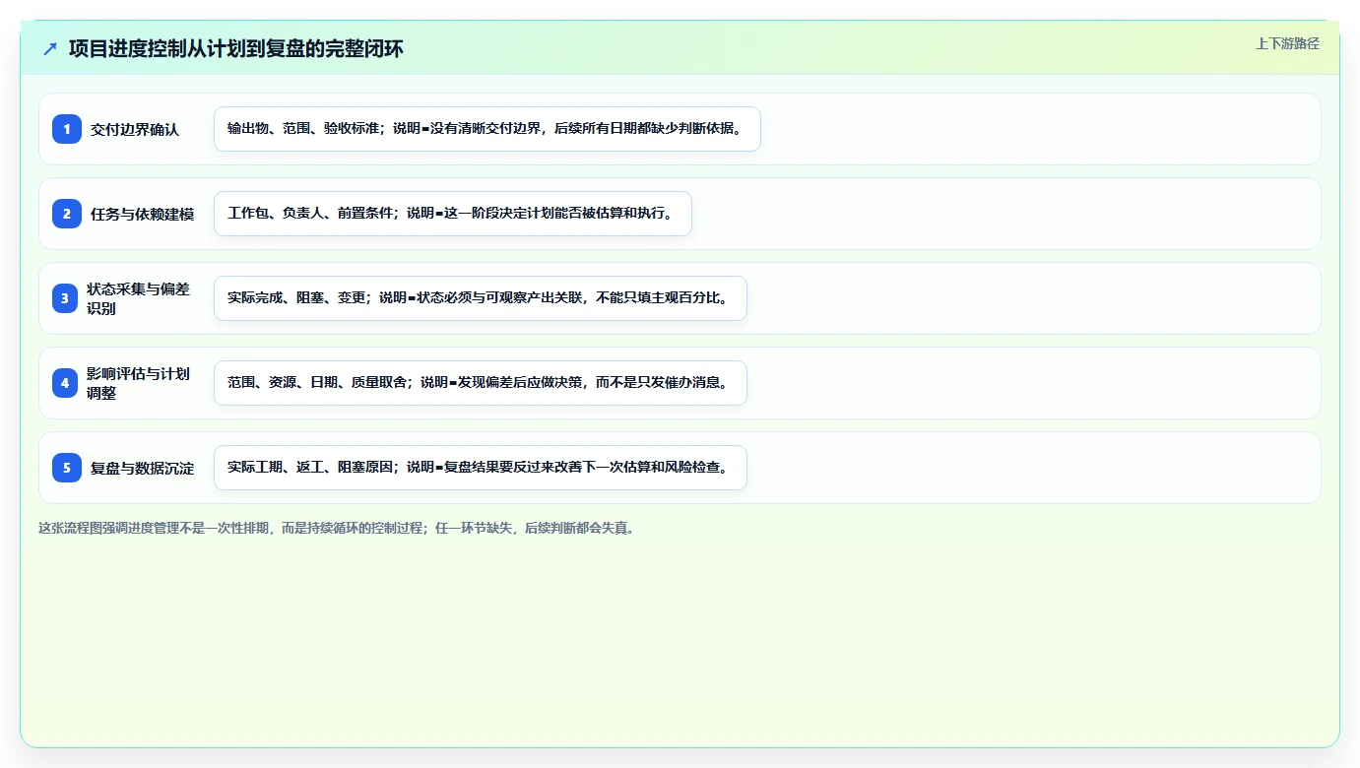Click the step 4 number badge
Image resolution: width=1360 pixels, height=768 pixels.
pyautogui.click(x=65, y=383)
